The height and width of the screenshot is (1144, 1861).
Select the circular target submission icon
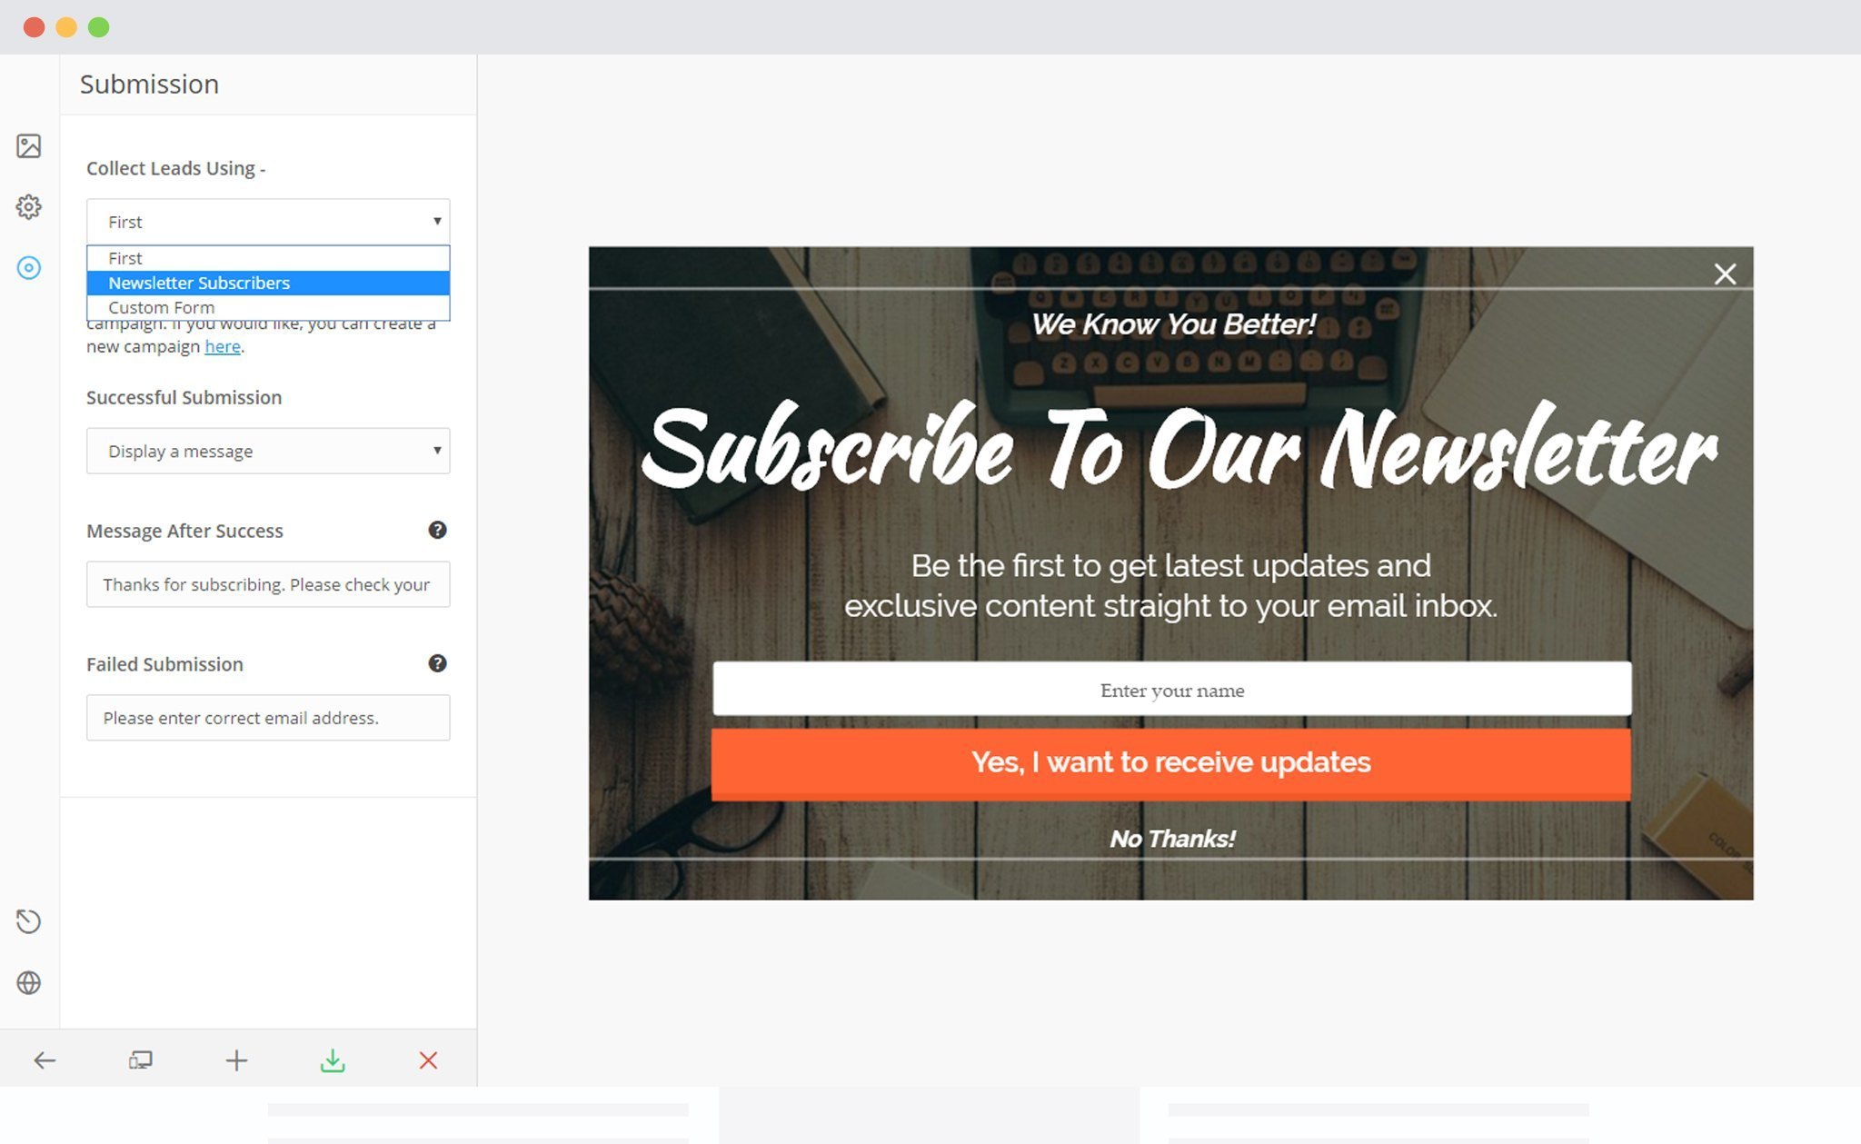tap(29, 268)
